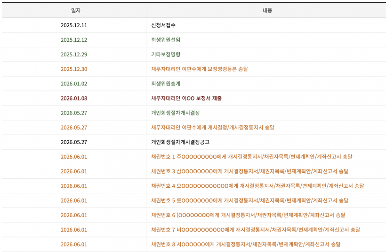
Task: Click the 채권번호 7 송달 entry
Action: tap(256, 229)
